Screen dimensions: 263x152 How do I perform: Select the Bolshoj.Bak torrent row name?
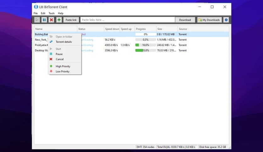pyautogui.click(x=41, y=34)
